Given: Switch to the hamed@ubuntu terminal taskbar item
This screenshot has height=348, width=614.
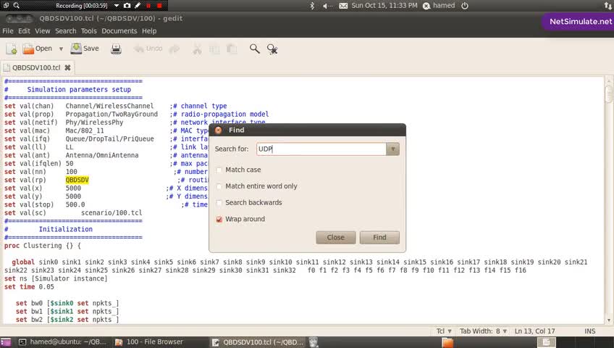Looking at the screenshot, I should coord(63,342).
